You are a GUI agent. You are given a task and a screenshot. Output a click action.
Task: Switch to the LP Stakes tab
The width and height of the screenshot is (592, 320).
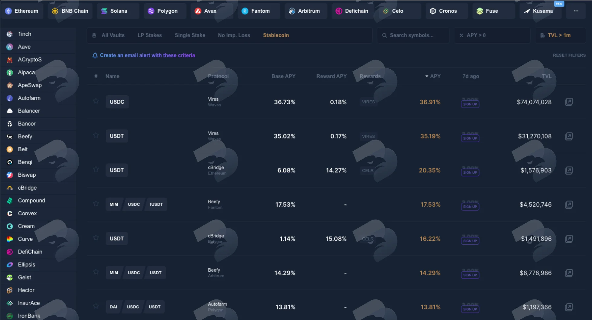(149, 35)
